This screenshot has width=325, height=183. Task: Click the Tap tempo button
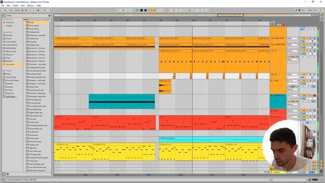(x=11, y=10)
